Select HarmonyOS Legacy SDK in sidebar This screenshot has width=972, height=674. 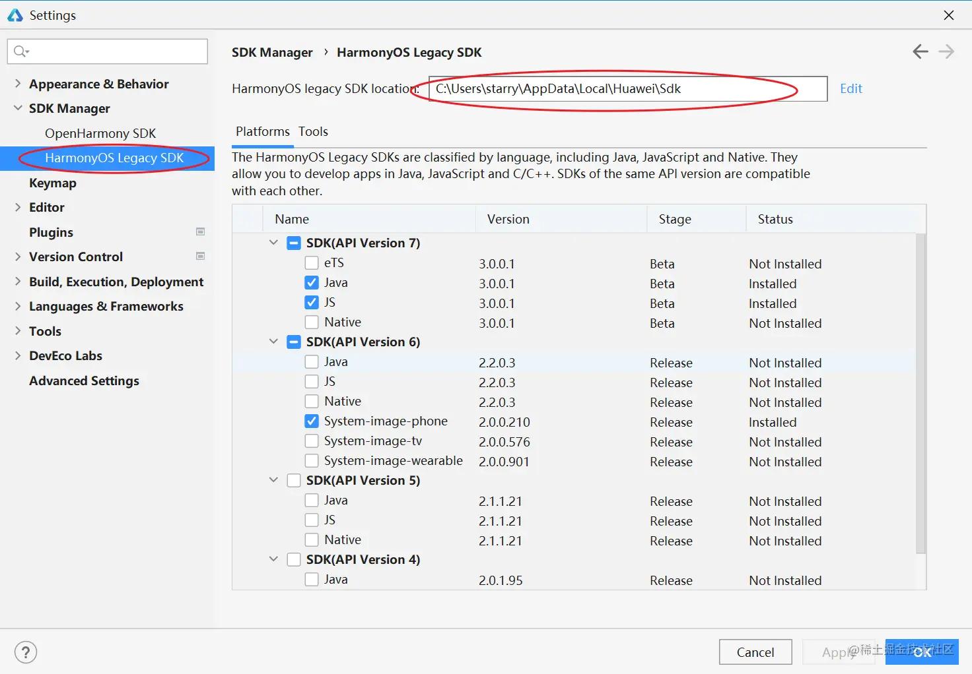point(107,158)
